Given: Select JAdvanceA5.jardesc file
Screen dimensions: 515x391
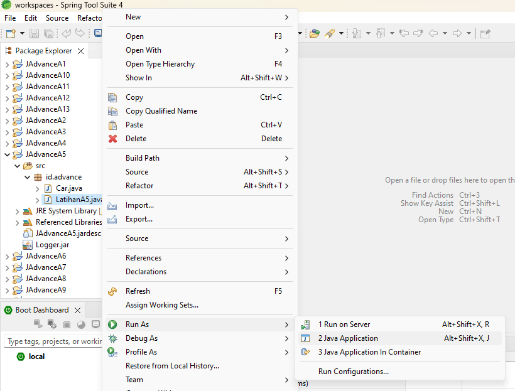Looking at the screenshot, I should [x=62, y=233].
